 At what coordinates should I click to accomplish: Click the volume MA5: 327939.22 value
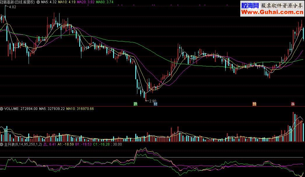click(52, 109)
